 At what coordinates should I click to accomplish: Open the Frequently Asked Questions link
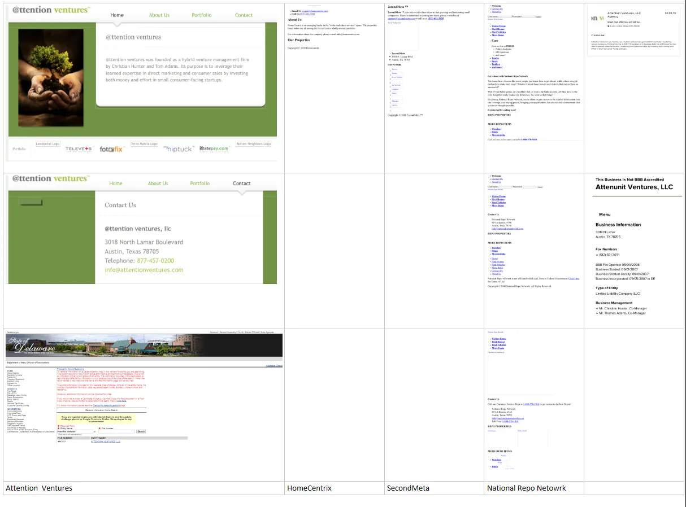click(71, 369)
